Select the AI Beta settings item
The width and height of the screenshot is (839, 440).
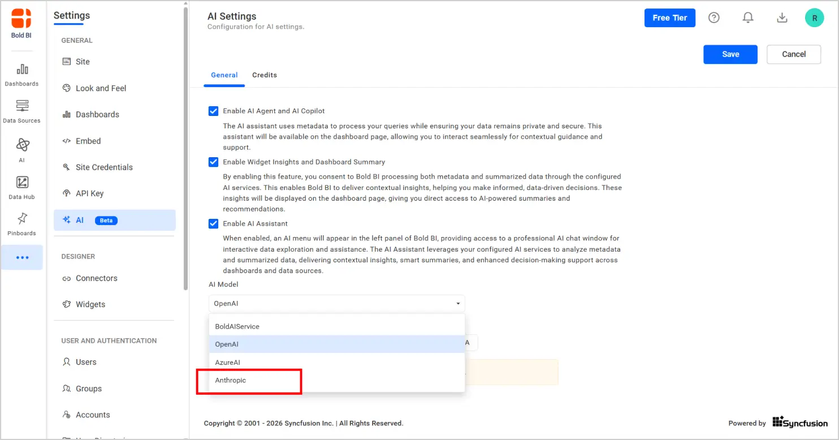(115, 220)
